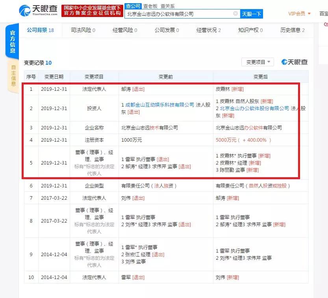Open the VIP会员 membership menu
328x298 pixels.
coord(297,13)
